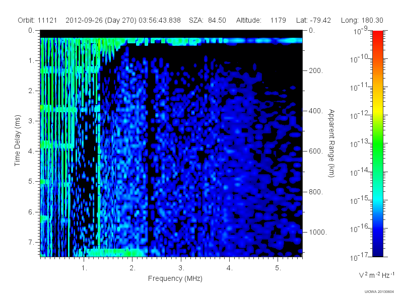Click the 800. apparent range tick label
This screenshot has width=403, height=302.
point(316,192)
